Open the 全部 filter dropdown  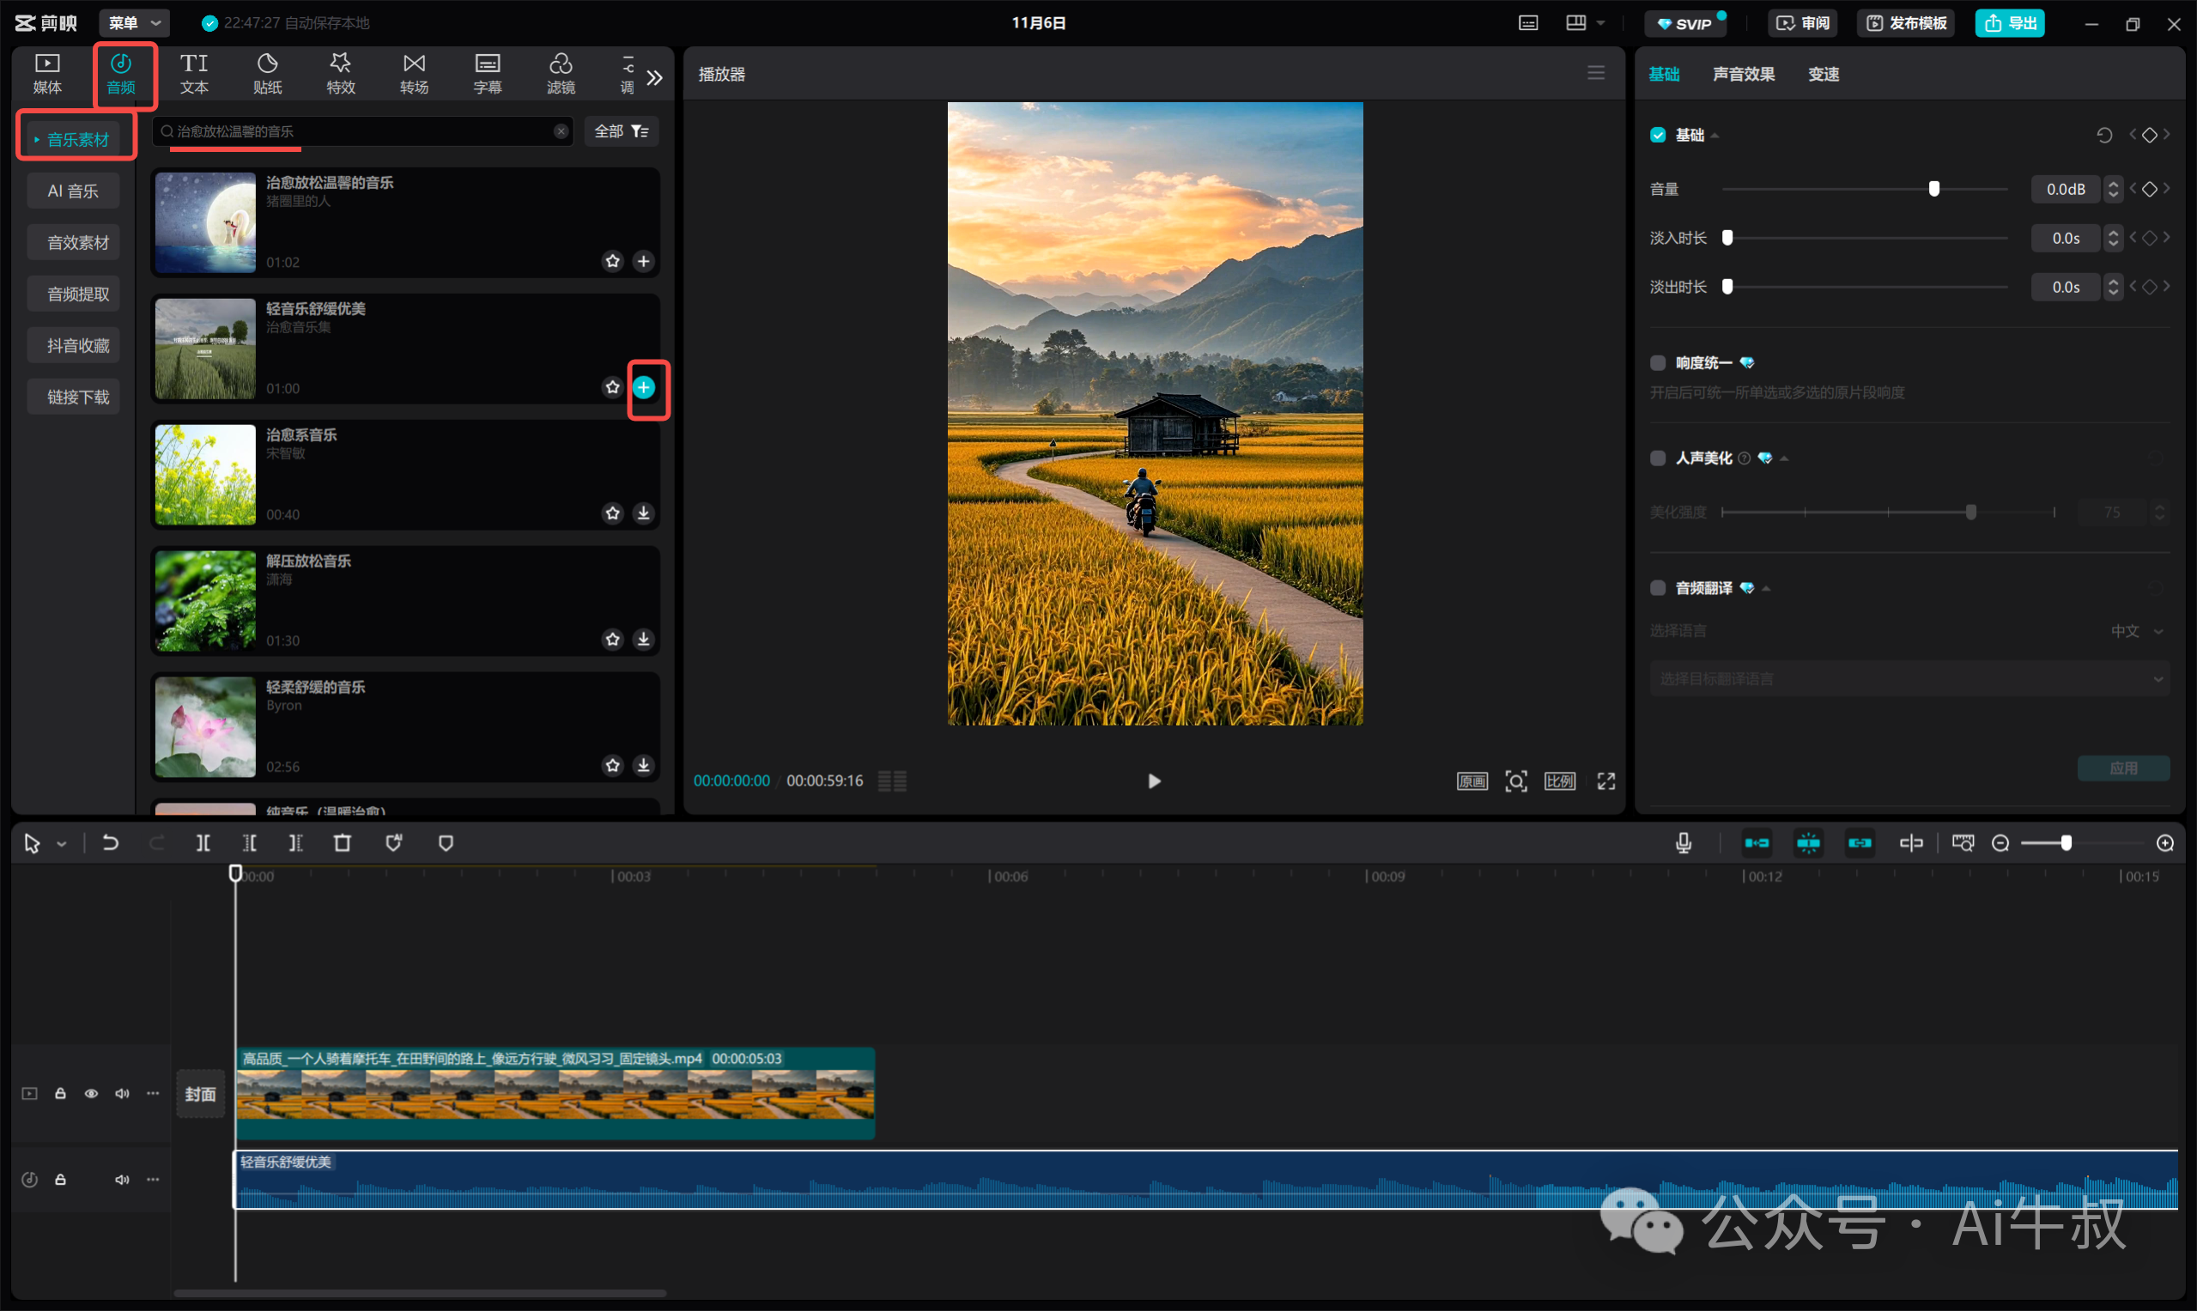pyautogui.click(x=621, y=131)
